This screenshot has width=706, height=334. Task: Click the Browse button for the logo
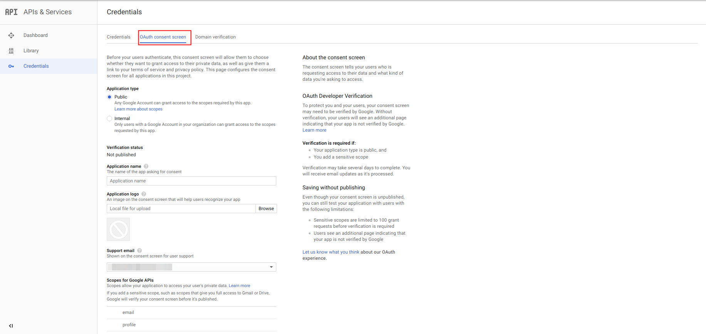(266, 209)
